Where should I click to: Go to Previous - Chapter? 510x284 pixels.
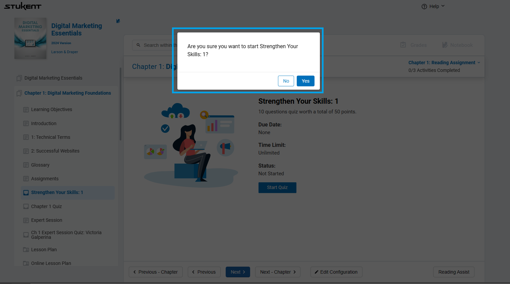pyautogui.click(x=156, y=272)
